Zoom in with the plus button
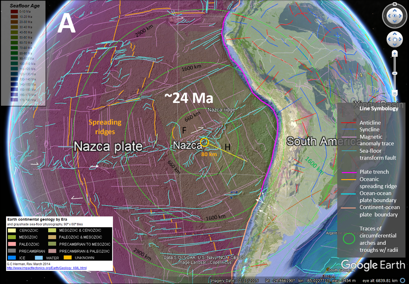This screenshot has height=284, width=409. [x=395, y=54]
